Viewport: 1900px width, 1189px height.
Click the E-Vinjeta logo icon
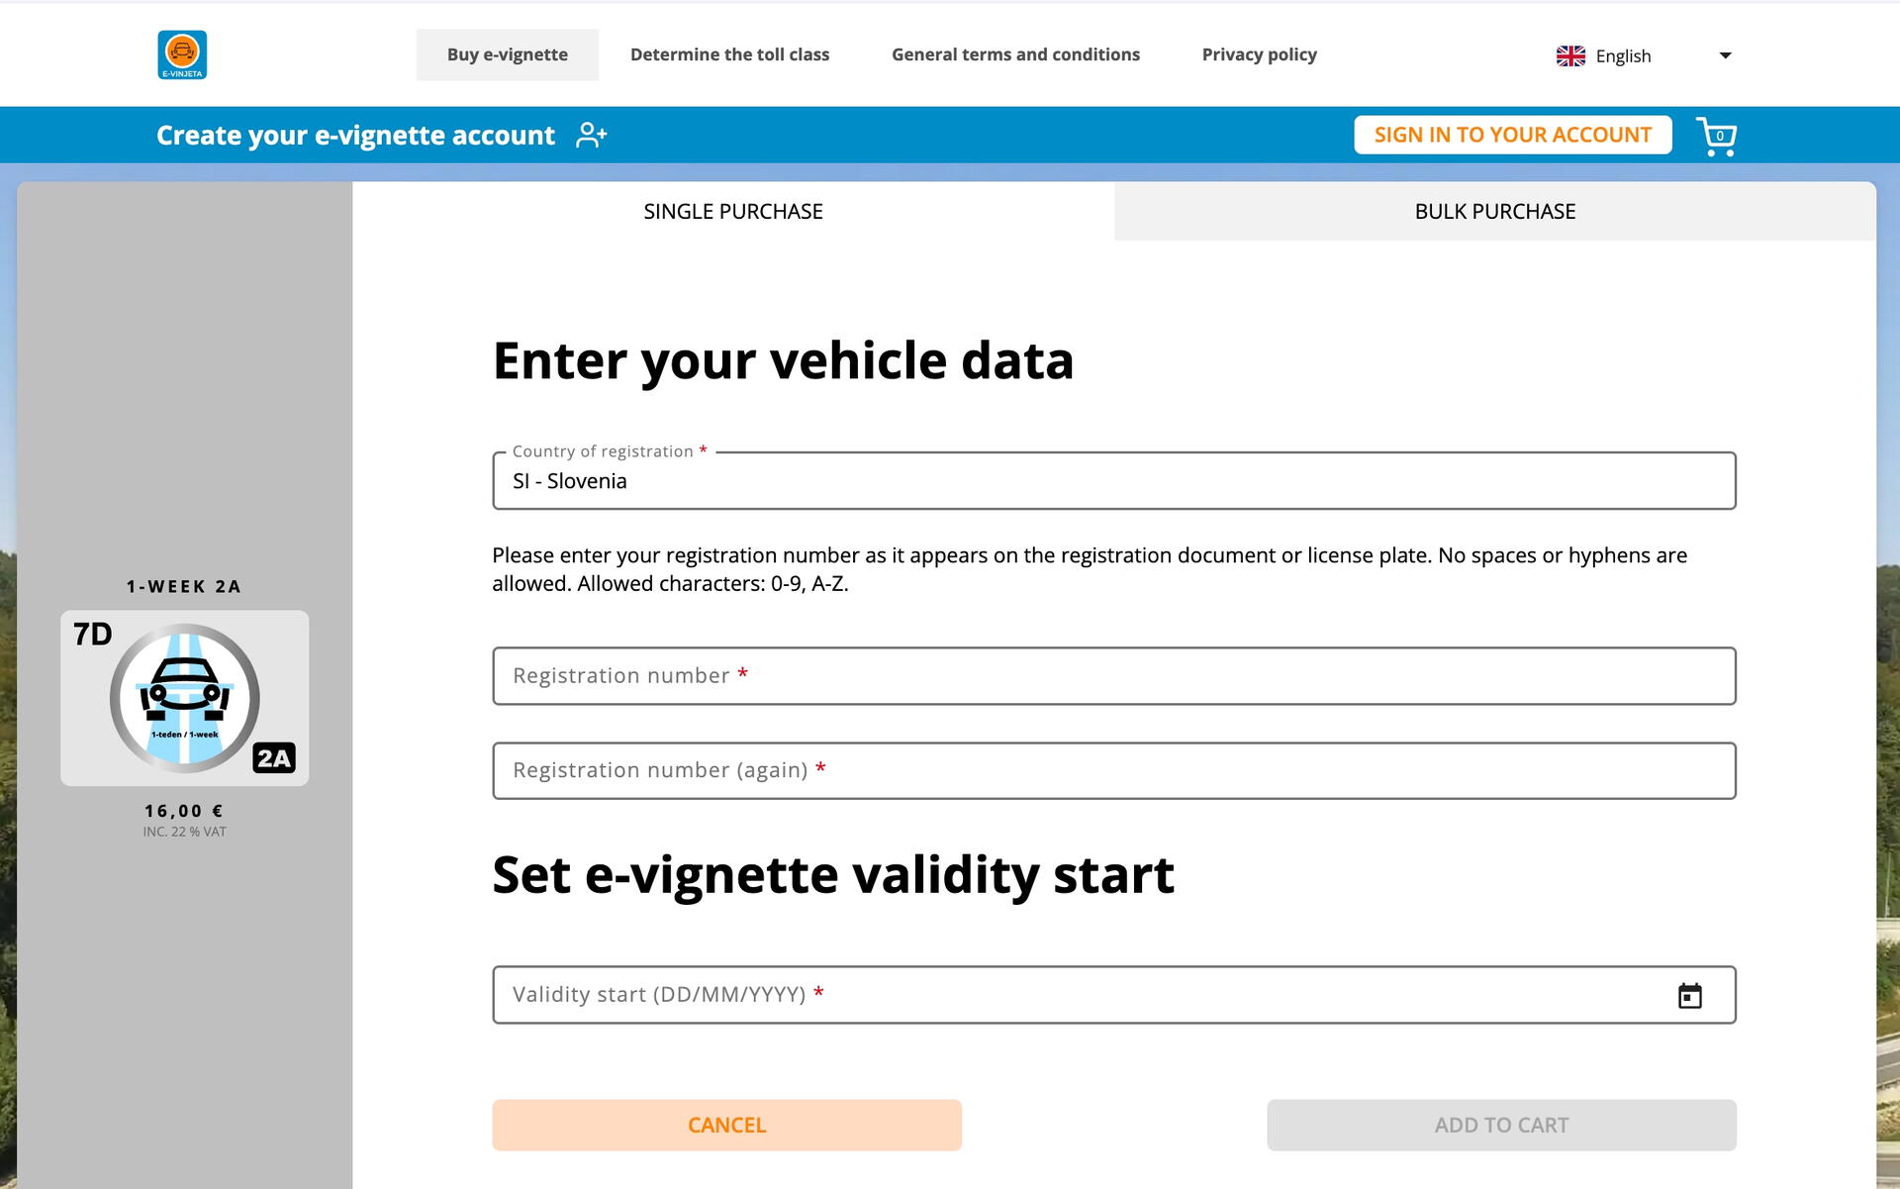(x=182, y=54)
